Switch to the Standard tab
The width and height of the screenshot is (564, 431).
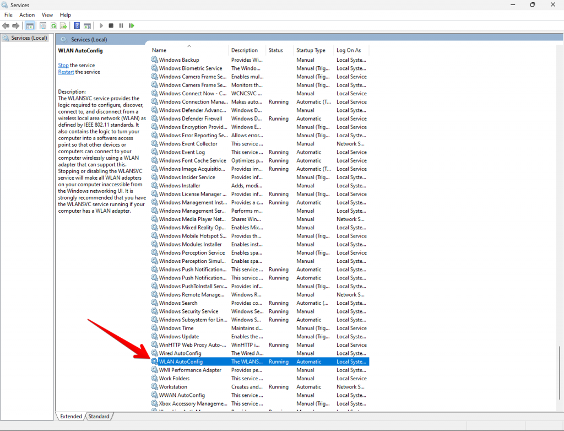[x=99, y=416]
